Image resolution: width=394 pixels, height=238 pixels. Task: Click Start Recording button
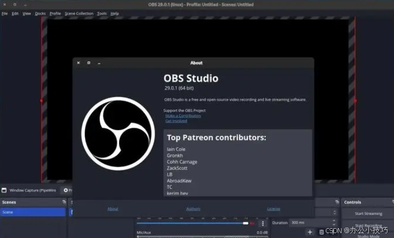tap(368, 225)
